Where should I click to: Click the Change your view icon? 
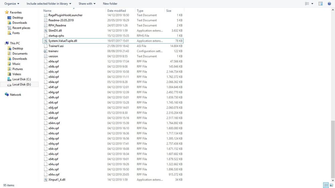pyautogui.click(x=307, y=4)
